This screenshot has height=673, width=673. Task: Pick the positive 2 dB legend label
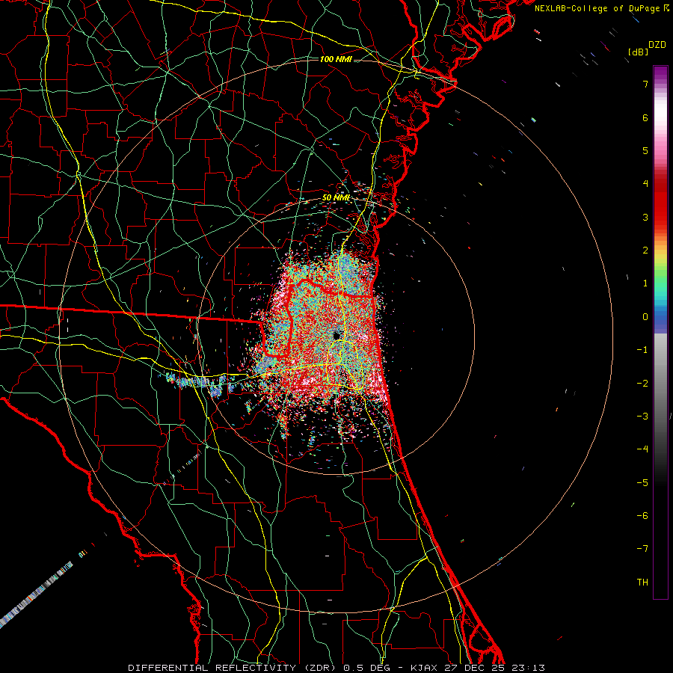point(645,251)
